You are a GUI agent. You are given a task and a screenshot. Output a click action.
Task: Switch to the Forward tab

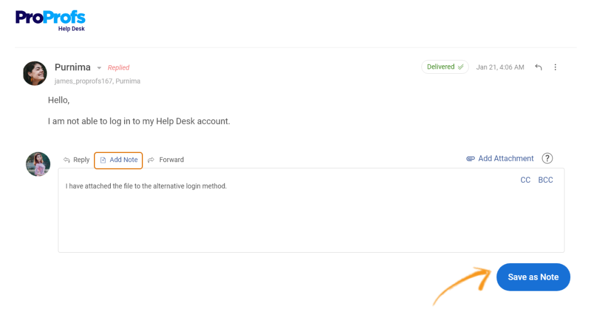166,160
